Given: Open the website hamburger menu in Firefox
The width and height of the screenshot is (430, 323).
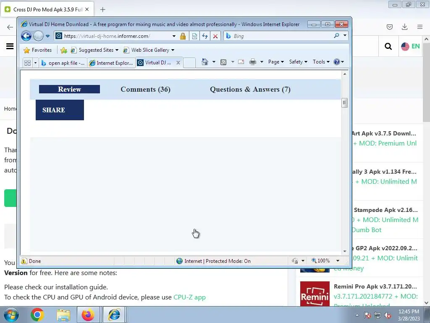Looking at the screenshot, I should pyautogui.click(x=10, y=46).
